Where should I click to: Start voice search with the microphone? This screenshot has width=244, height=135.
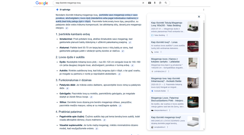pos(155,3)
